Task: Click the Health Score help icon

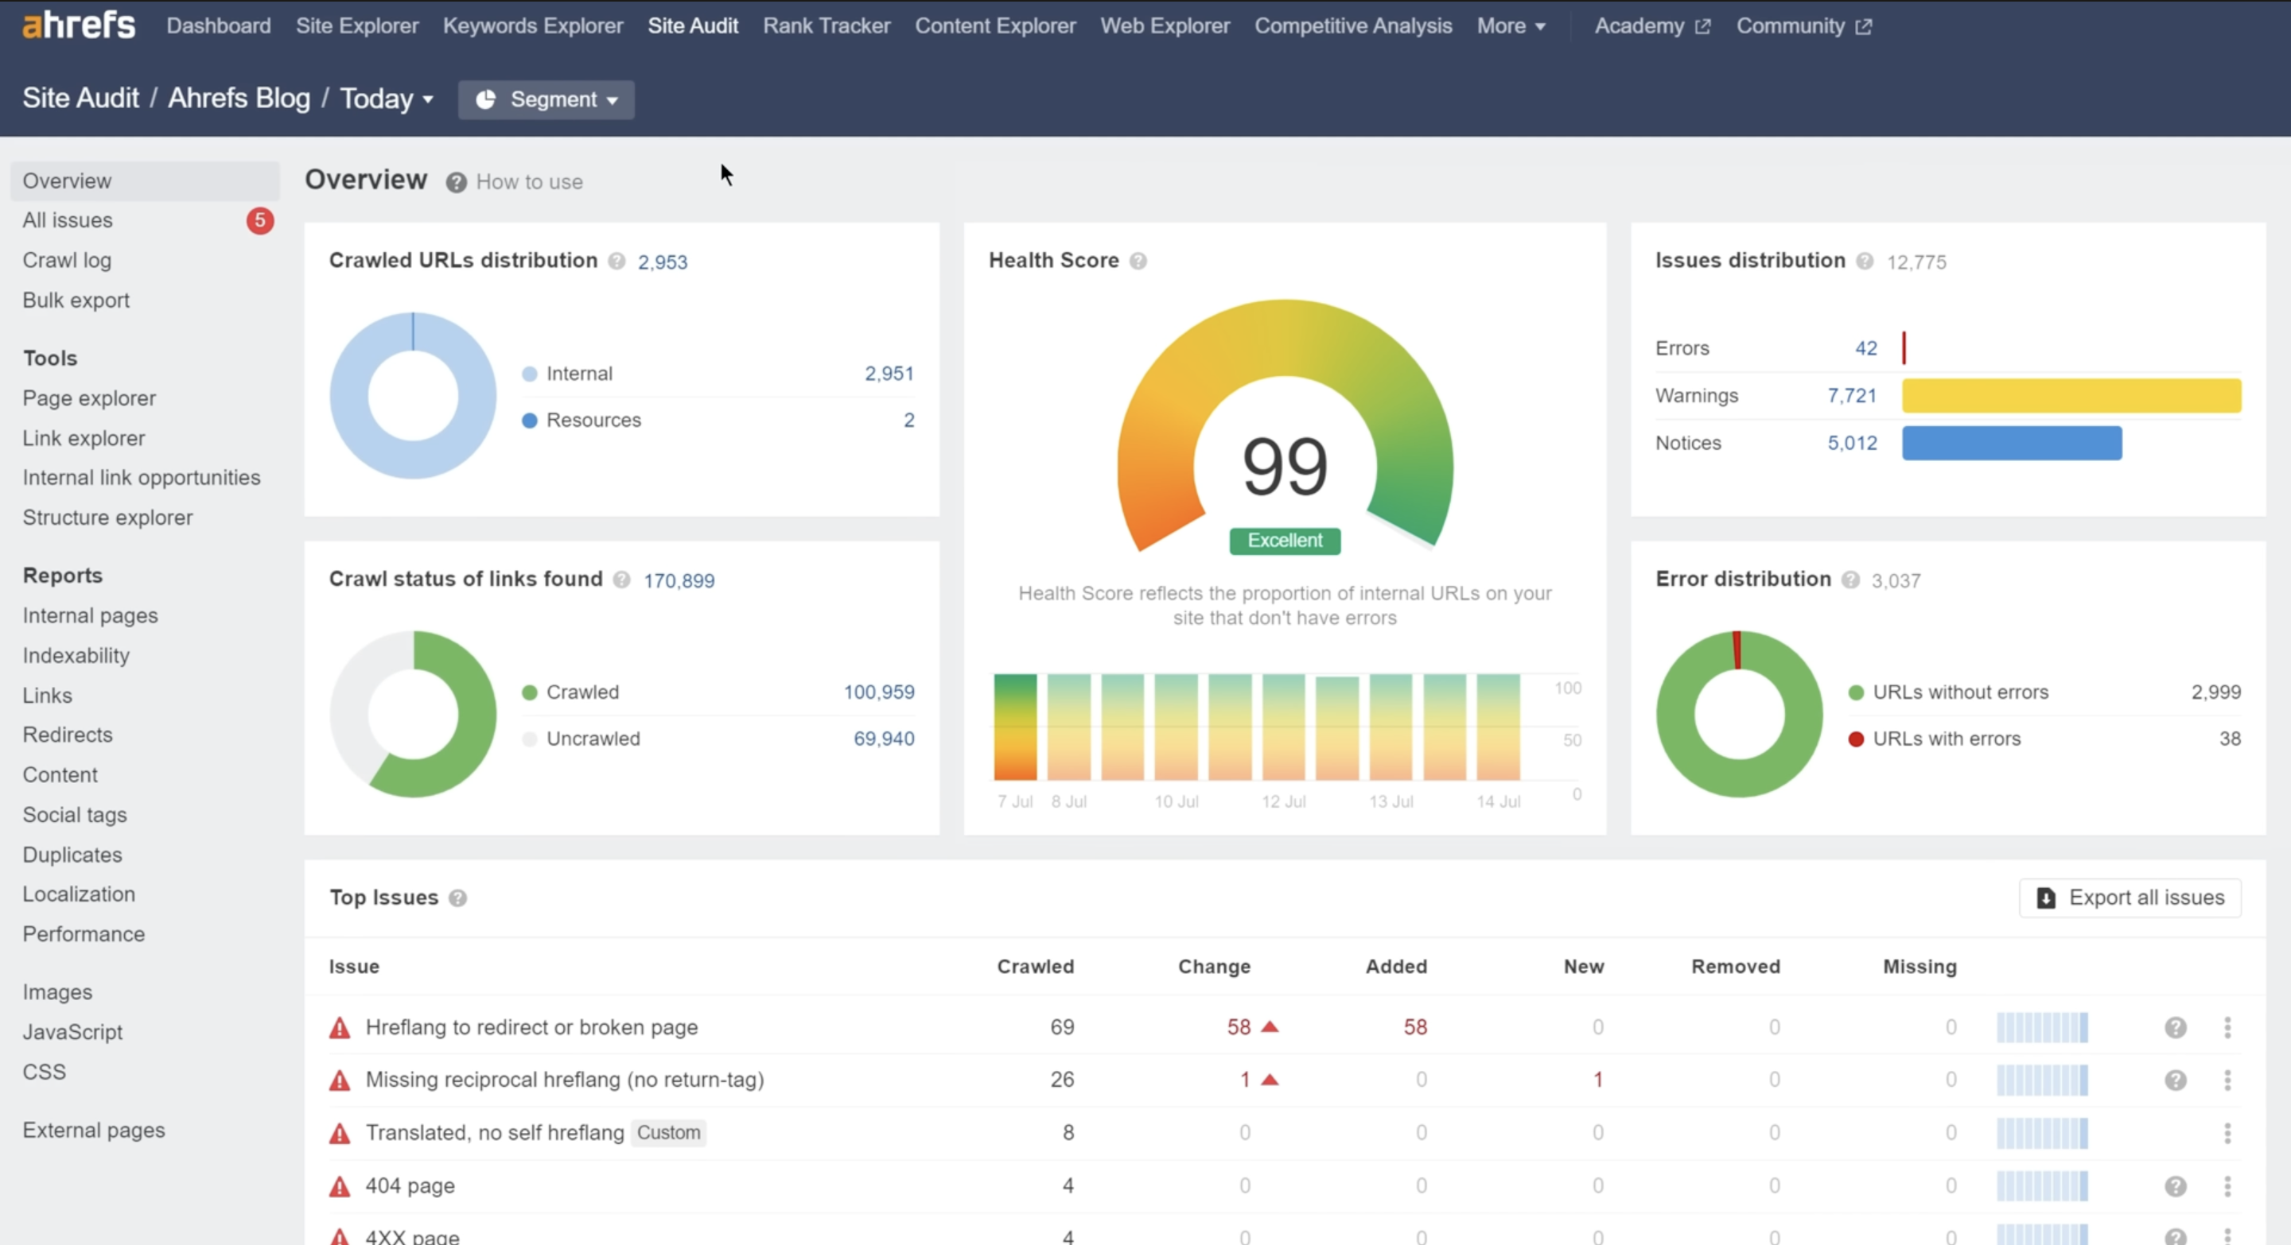Action: 1138,262
